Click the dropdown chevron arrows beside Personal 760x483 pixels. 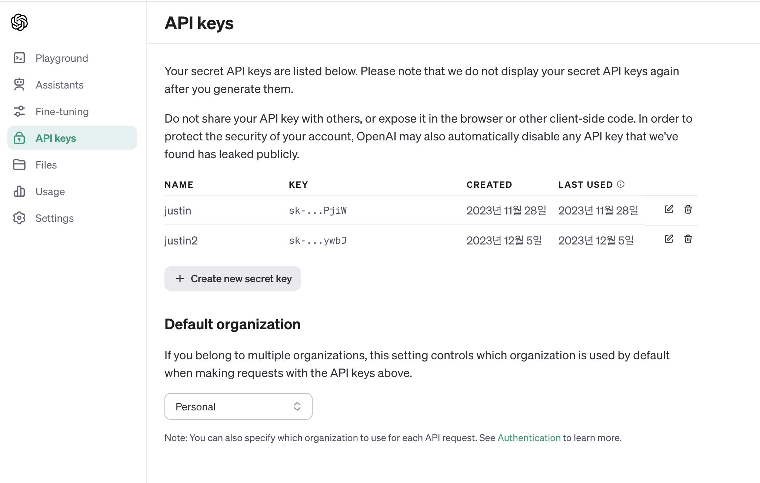(297, 406)
